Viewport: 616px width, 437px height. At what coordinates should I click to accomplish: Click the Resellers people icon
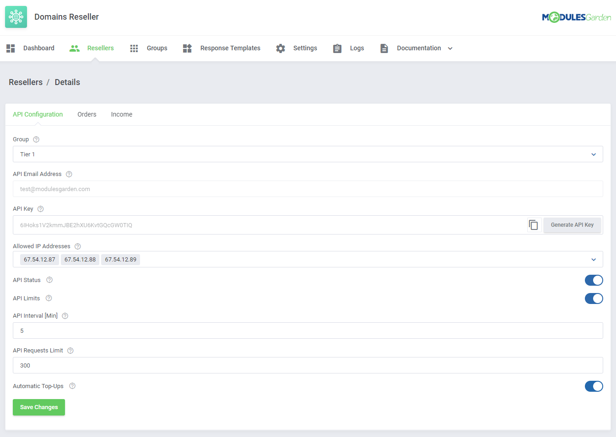pyautogui.click(x=74, y=48)
